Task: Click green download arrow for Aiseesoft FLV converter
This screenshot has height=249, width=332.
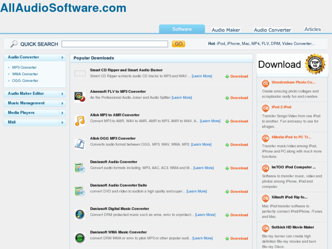Action: point(227,98)
